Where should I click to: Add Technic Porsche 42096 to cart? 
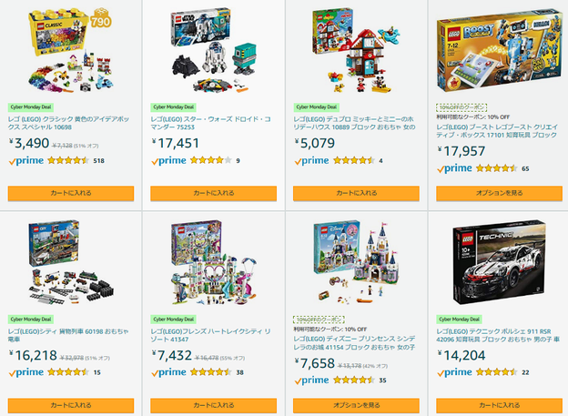pyautogui.click(x=499, y=405)
